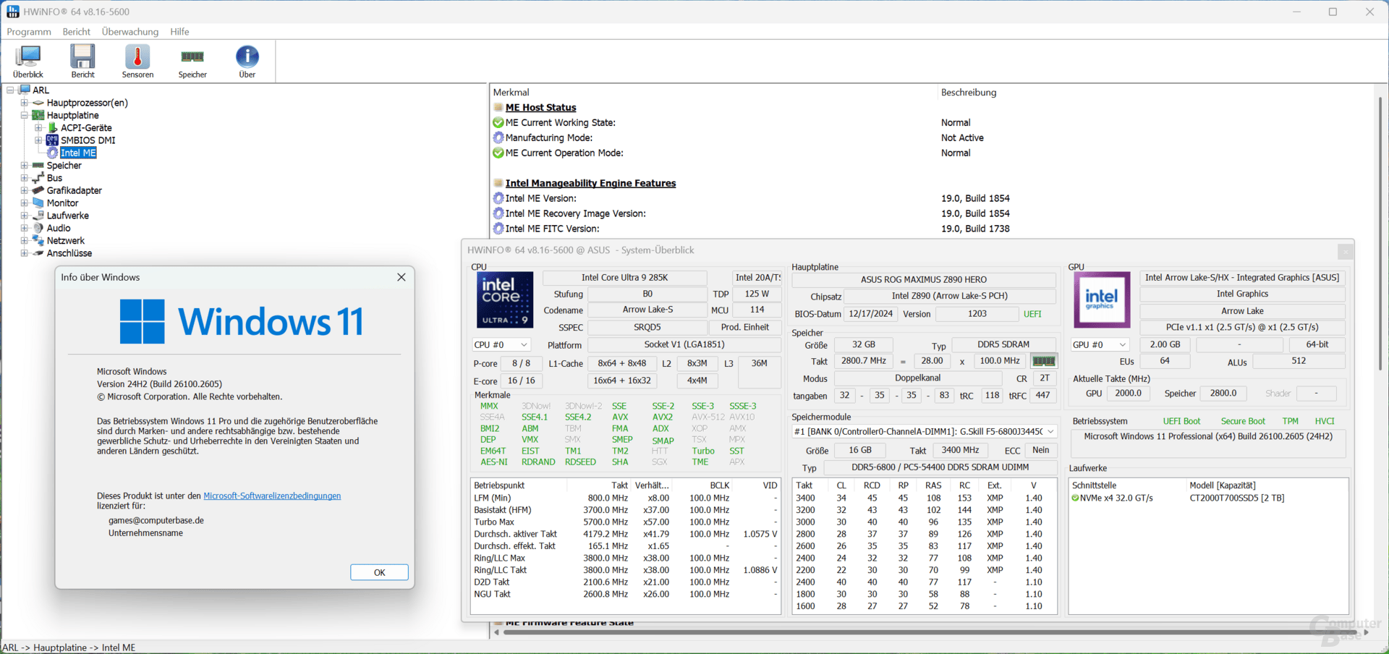Click the icon beside Manufacturing Mode
Image resolution: width=1389 pixels, height=654 pixels.
(498, 137)
